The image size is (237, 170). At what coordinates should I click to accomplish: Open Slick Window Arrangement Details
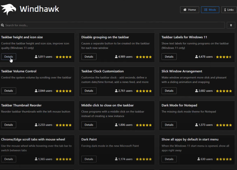coord(169,91)
